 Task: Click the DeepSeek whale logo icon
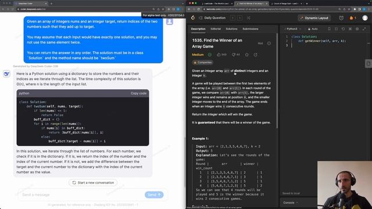pyautogui.click(x=6, y=74)
